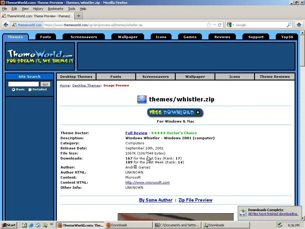305x229 pixels.
Task: Switch to the Games tab
Action: [x=190, y=37]
